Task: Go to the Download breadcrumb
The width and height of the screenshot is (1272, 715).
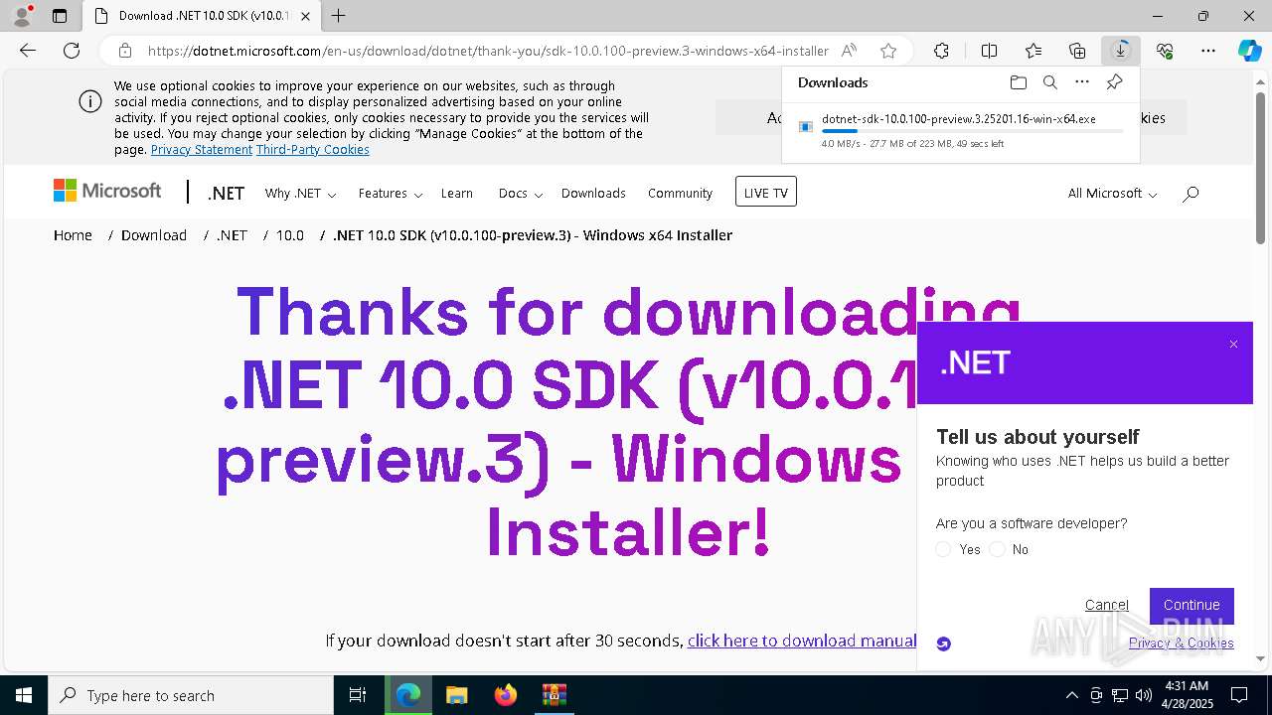Action: click(154, 235)
